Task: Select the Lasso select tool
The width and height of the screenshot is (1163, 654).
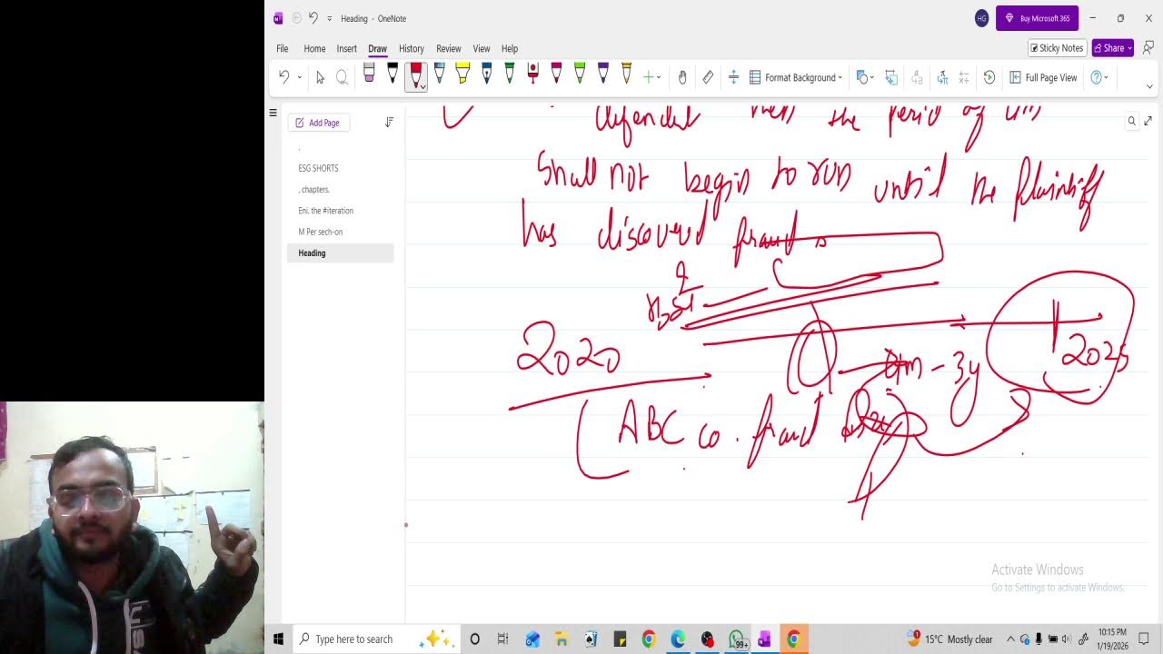Action: coord(342,77)
